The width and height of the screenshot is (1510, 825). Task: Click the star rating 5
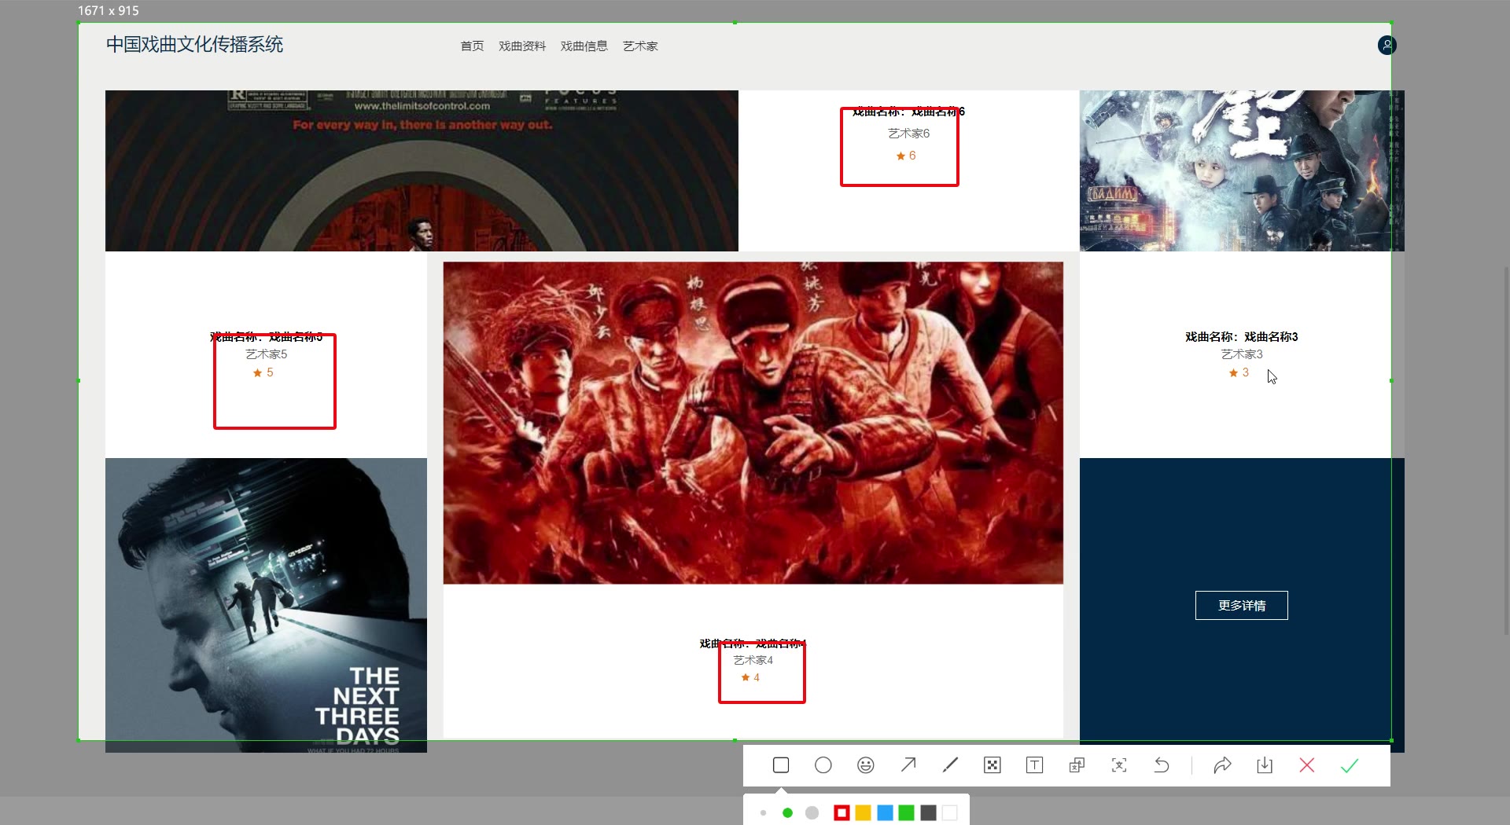263,372
